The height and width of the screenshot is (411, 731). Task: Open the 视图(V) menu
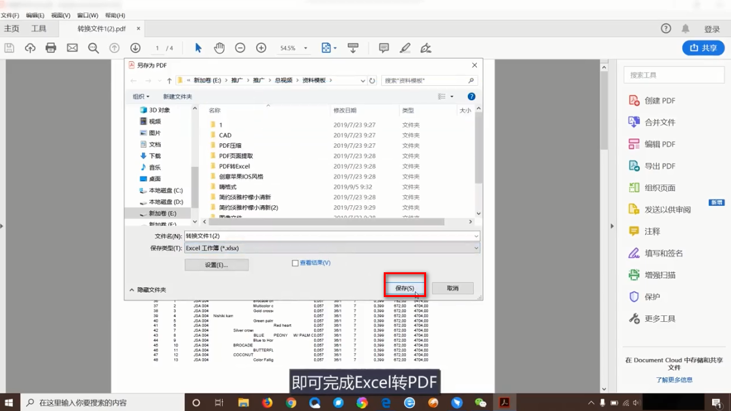click(61, 16)
